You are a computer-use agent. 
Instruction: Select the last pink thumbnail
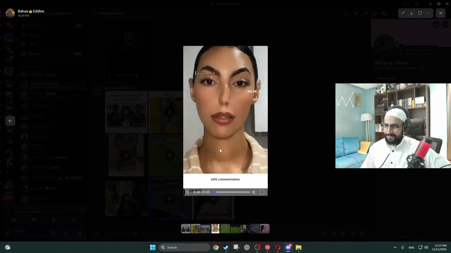click(x=265, y=229)
